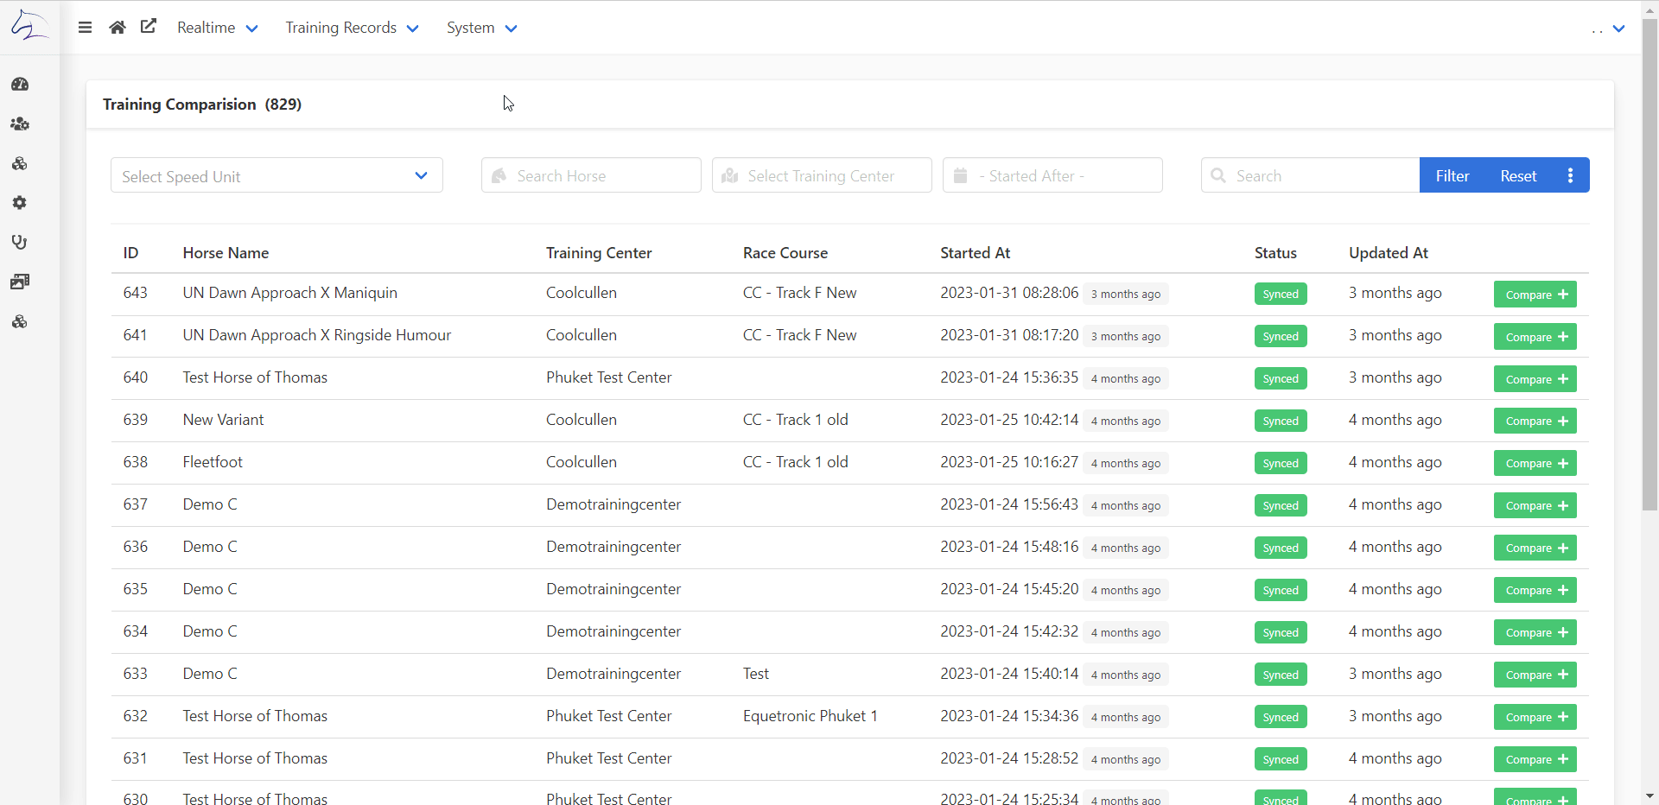The image size is (1659, 805).
Task: Open the Realtime menu
Action: [217, 28]
